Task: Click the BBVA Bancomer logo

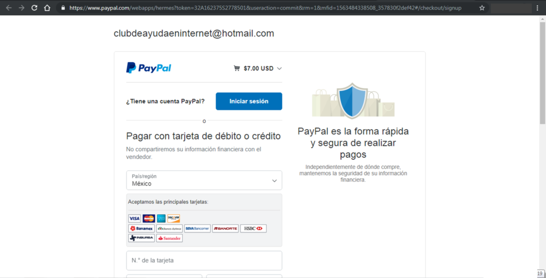Action: [197, 229]
